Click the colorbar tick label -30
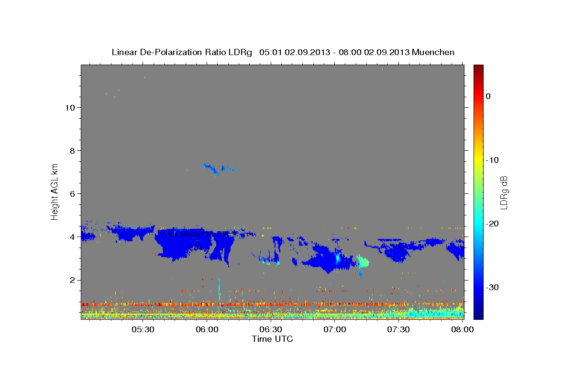 [493, 287]
